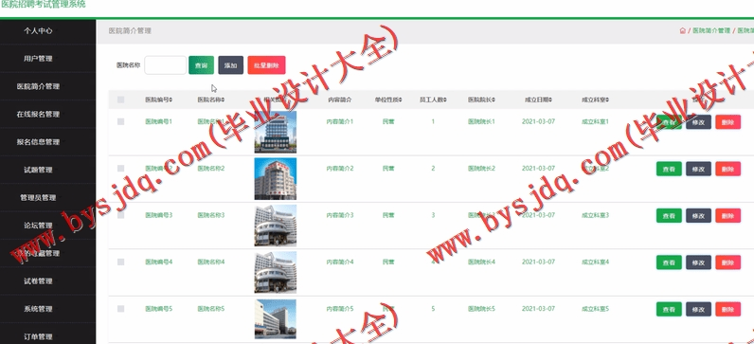Click 删除 for the 医院编号3 row

pos(728,215)
